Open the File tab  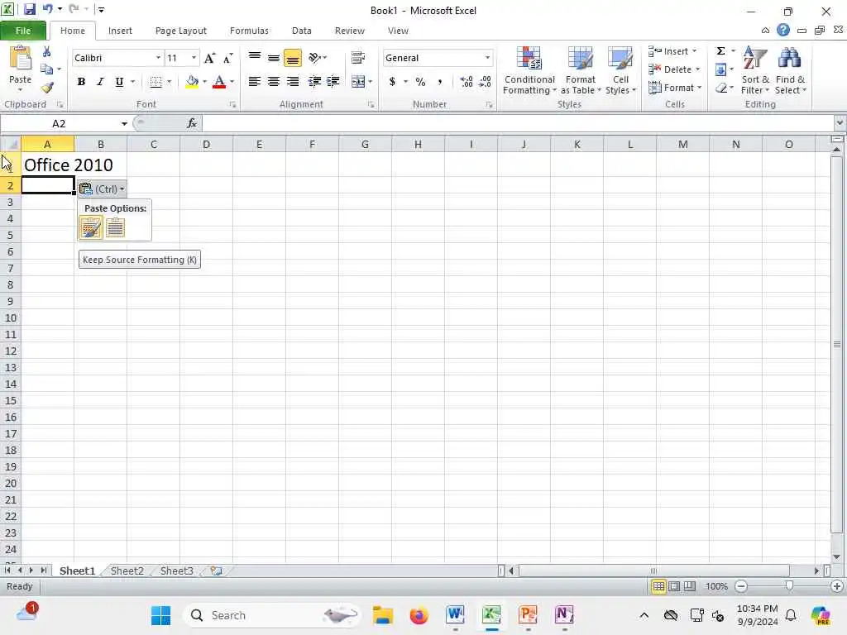pos(23,31)
